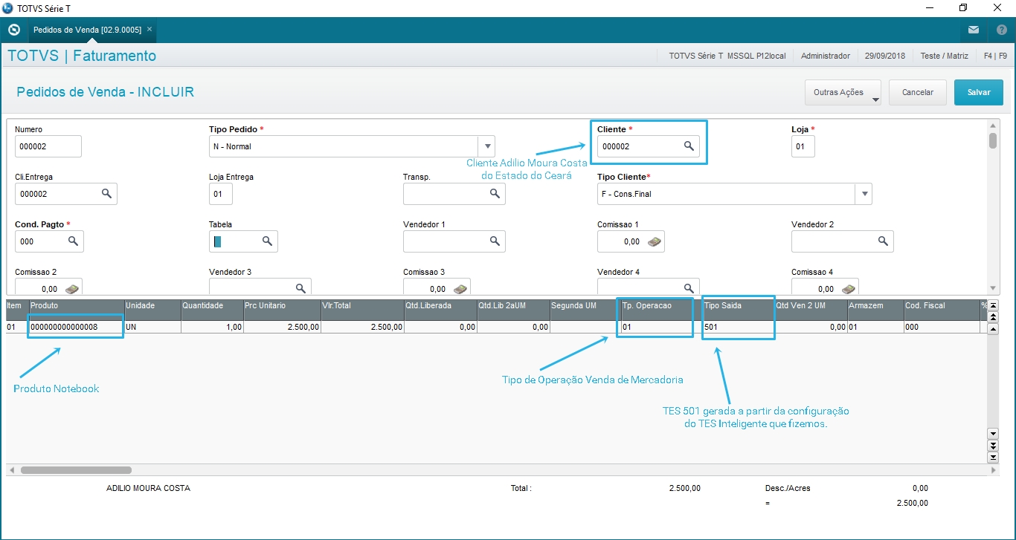
Task: Click the Vlr.Total column header
Action: point(362,305)
